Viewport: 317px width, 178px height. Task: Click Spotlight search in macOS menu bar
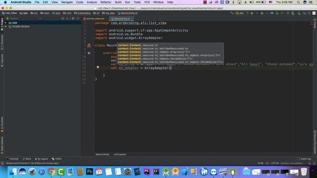[x=298, y=2]
